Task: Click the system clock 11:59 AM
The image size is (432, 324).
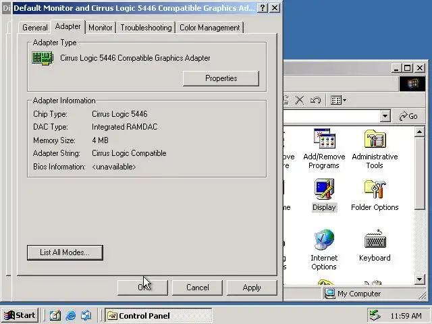Action: click(x=406, y=316)
